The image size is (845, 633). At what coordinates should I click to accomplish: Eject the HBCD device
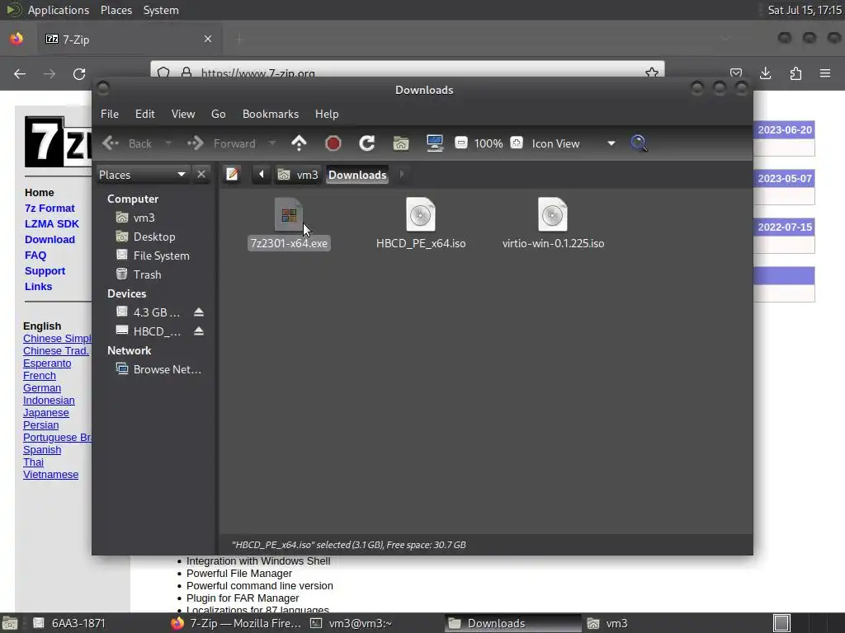[199, 331]
